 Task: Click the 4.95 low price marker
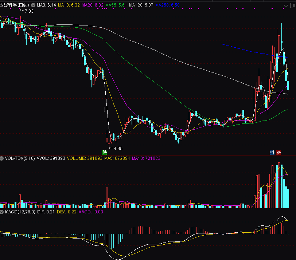pyautogui.click(x=118, y=148)
